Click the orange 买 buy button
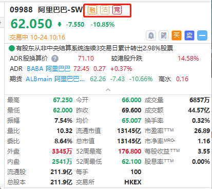Image resolution: width=212 pixels, height=189 pixels. click(177, 35)
